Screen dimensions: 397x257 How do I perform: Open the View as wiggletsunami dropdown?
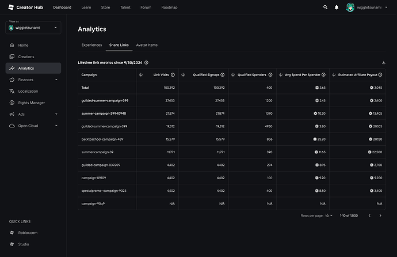tap(33, 27)
